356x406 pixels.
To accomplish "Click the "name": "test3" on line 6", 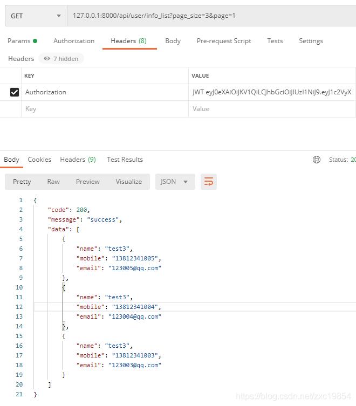I will point(104,249).
